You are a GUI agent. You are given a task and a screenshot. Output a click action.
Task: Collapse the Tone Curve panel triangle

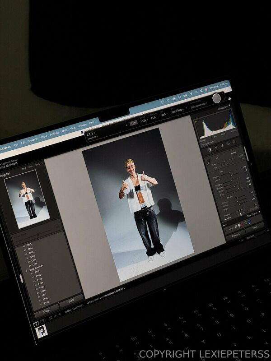(259, 212)
